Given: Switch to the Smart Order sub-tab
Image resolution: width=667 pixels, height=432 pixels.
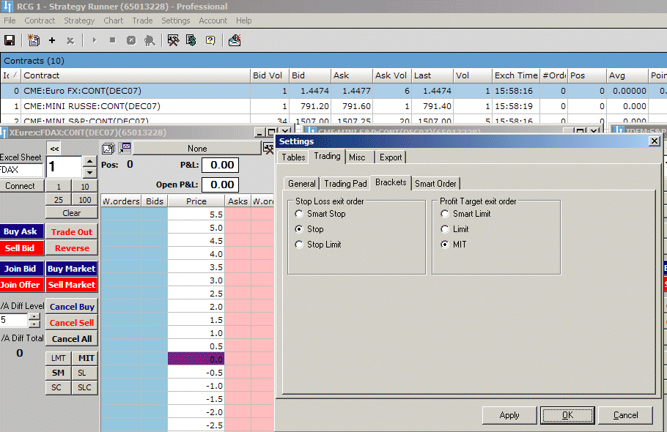Looking at the screenshot, I should [x=435, y=184].
